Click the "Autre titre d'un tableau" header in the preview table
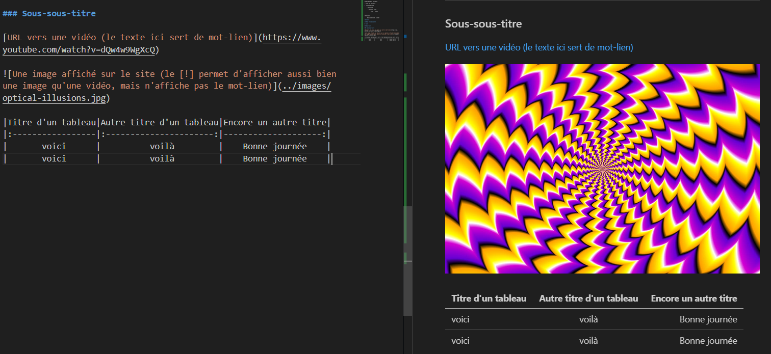Image resolution: width=771 pixels, height=354 pixels. (588, 298)
